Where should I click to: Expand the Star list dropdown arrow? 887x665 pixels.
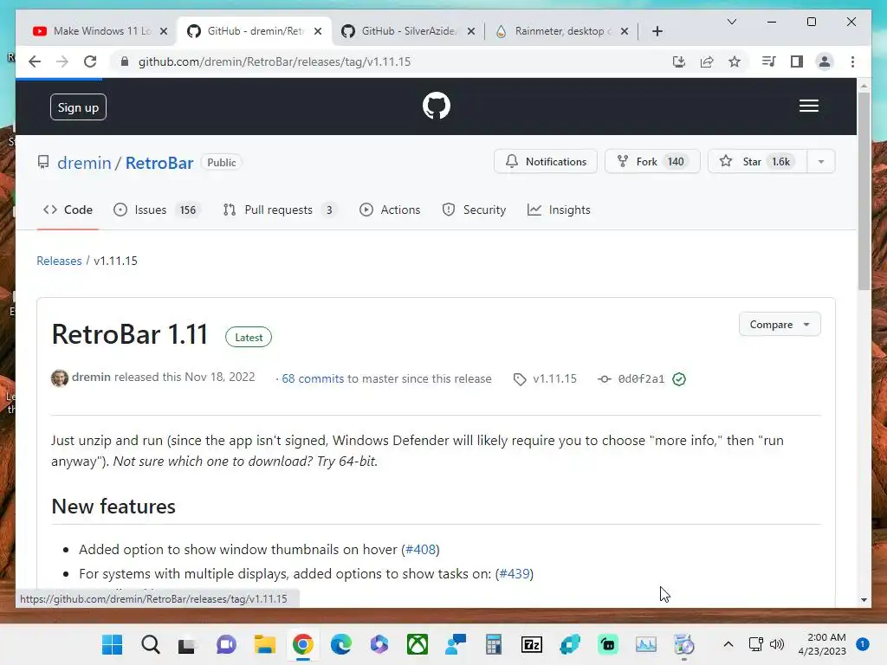click(x=821, y=162)
